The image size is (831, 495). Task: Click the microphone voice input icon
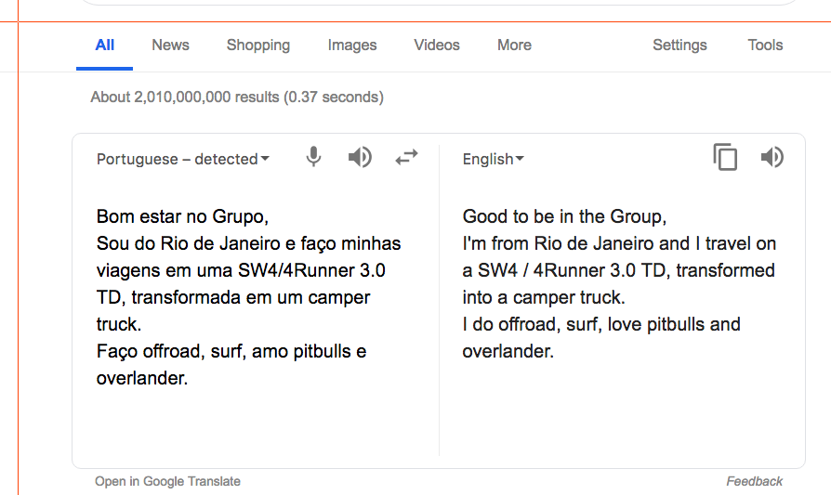tap(314, 158)
